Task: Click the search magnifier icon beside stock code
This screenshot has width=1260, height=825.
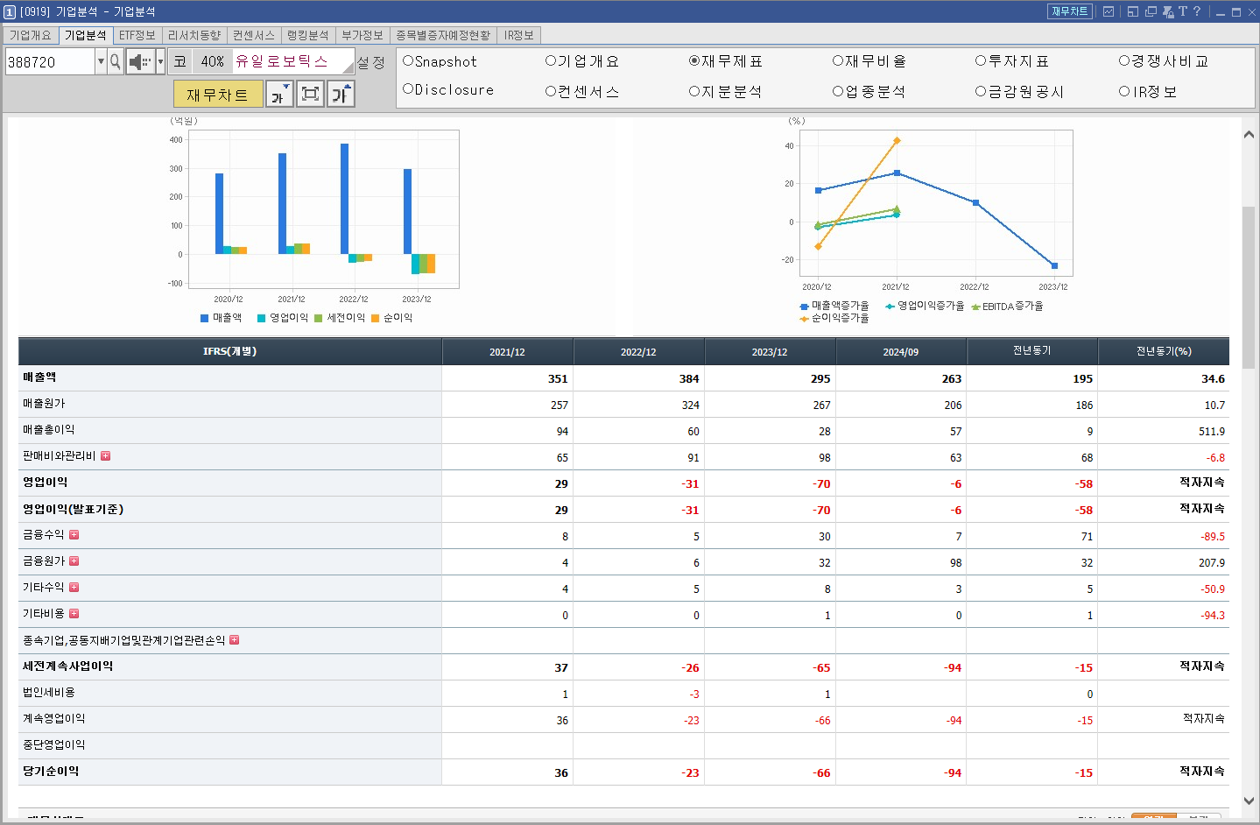Action: click(x=115, y=61)
